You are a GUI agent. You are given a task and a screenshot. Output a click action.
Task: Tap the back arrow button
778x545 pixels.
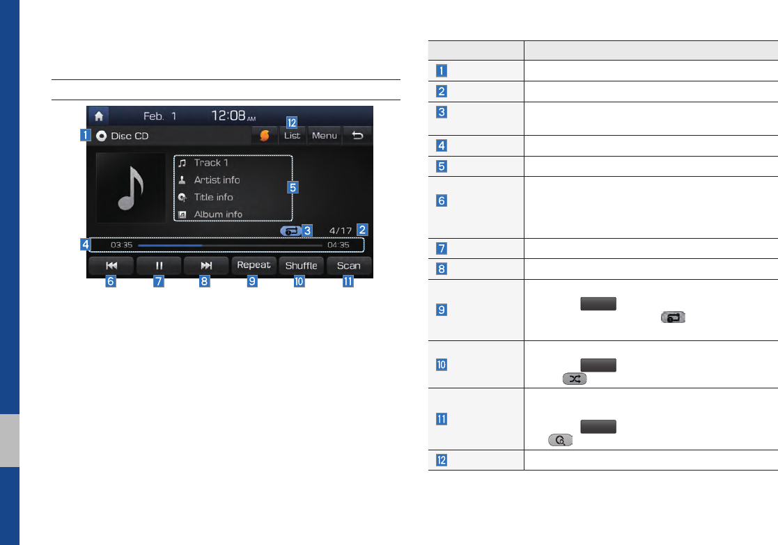[x=357, y=136]
